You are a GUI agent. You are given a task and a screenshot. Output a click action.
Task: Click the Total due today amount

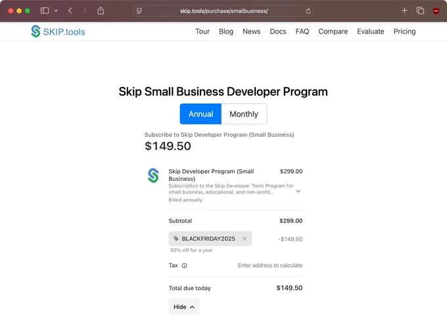[x=289, y=288]
